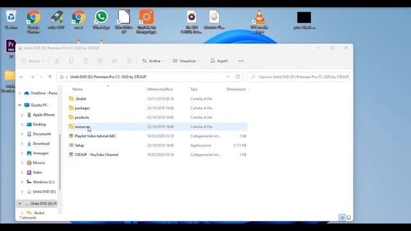Click the Delete trash icon in toolbar
411x231 pixels.
click(129, 61)
